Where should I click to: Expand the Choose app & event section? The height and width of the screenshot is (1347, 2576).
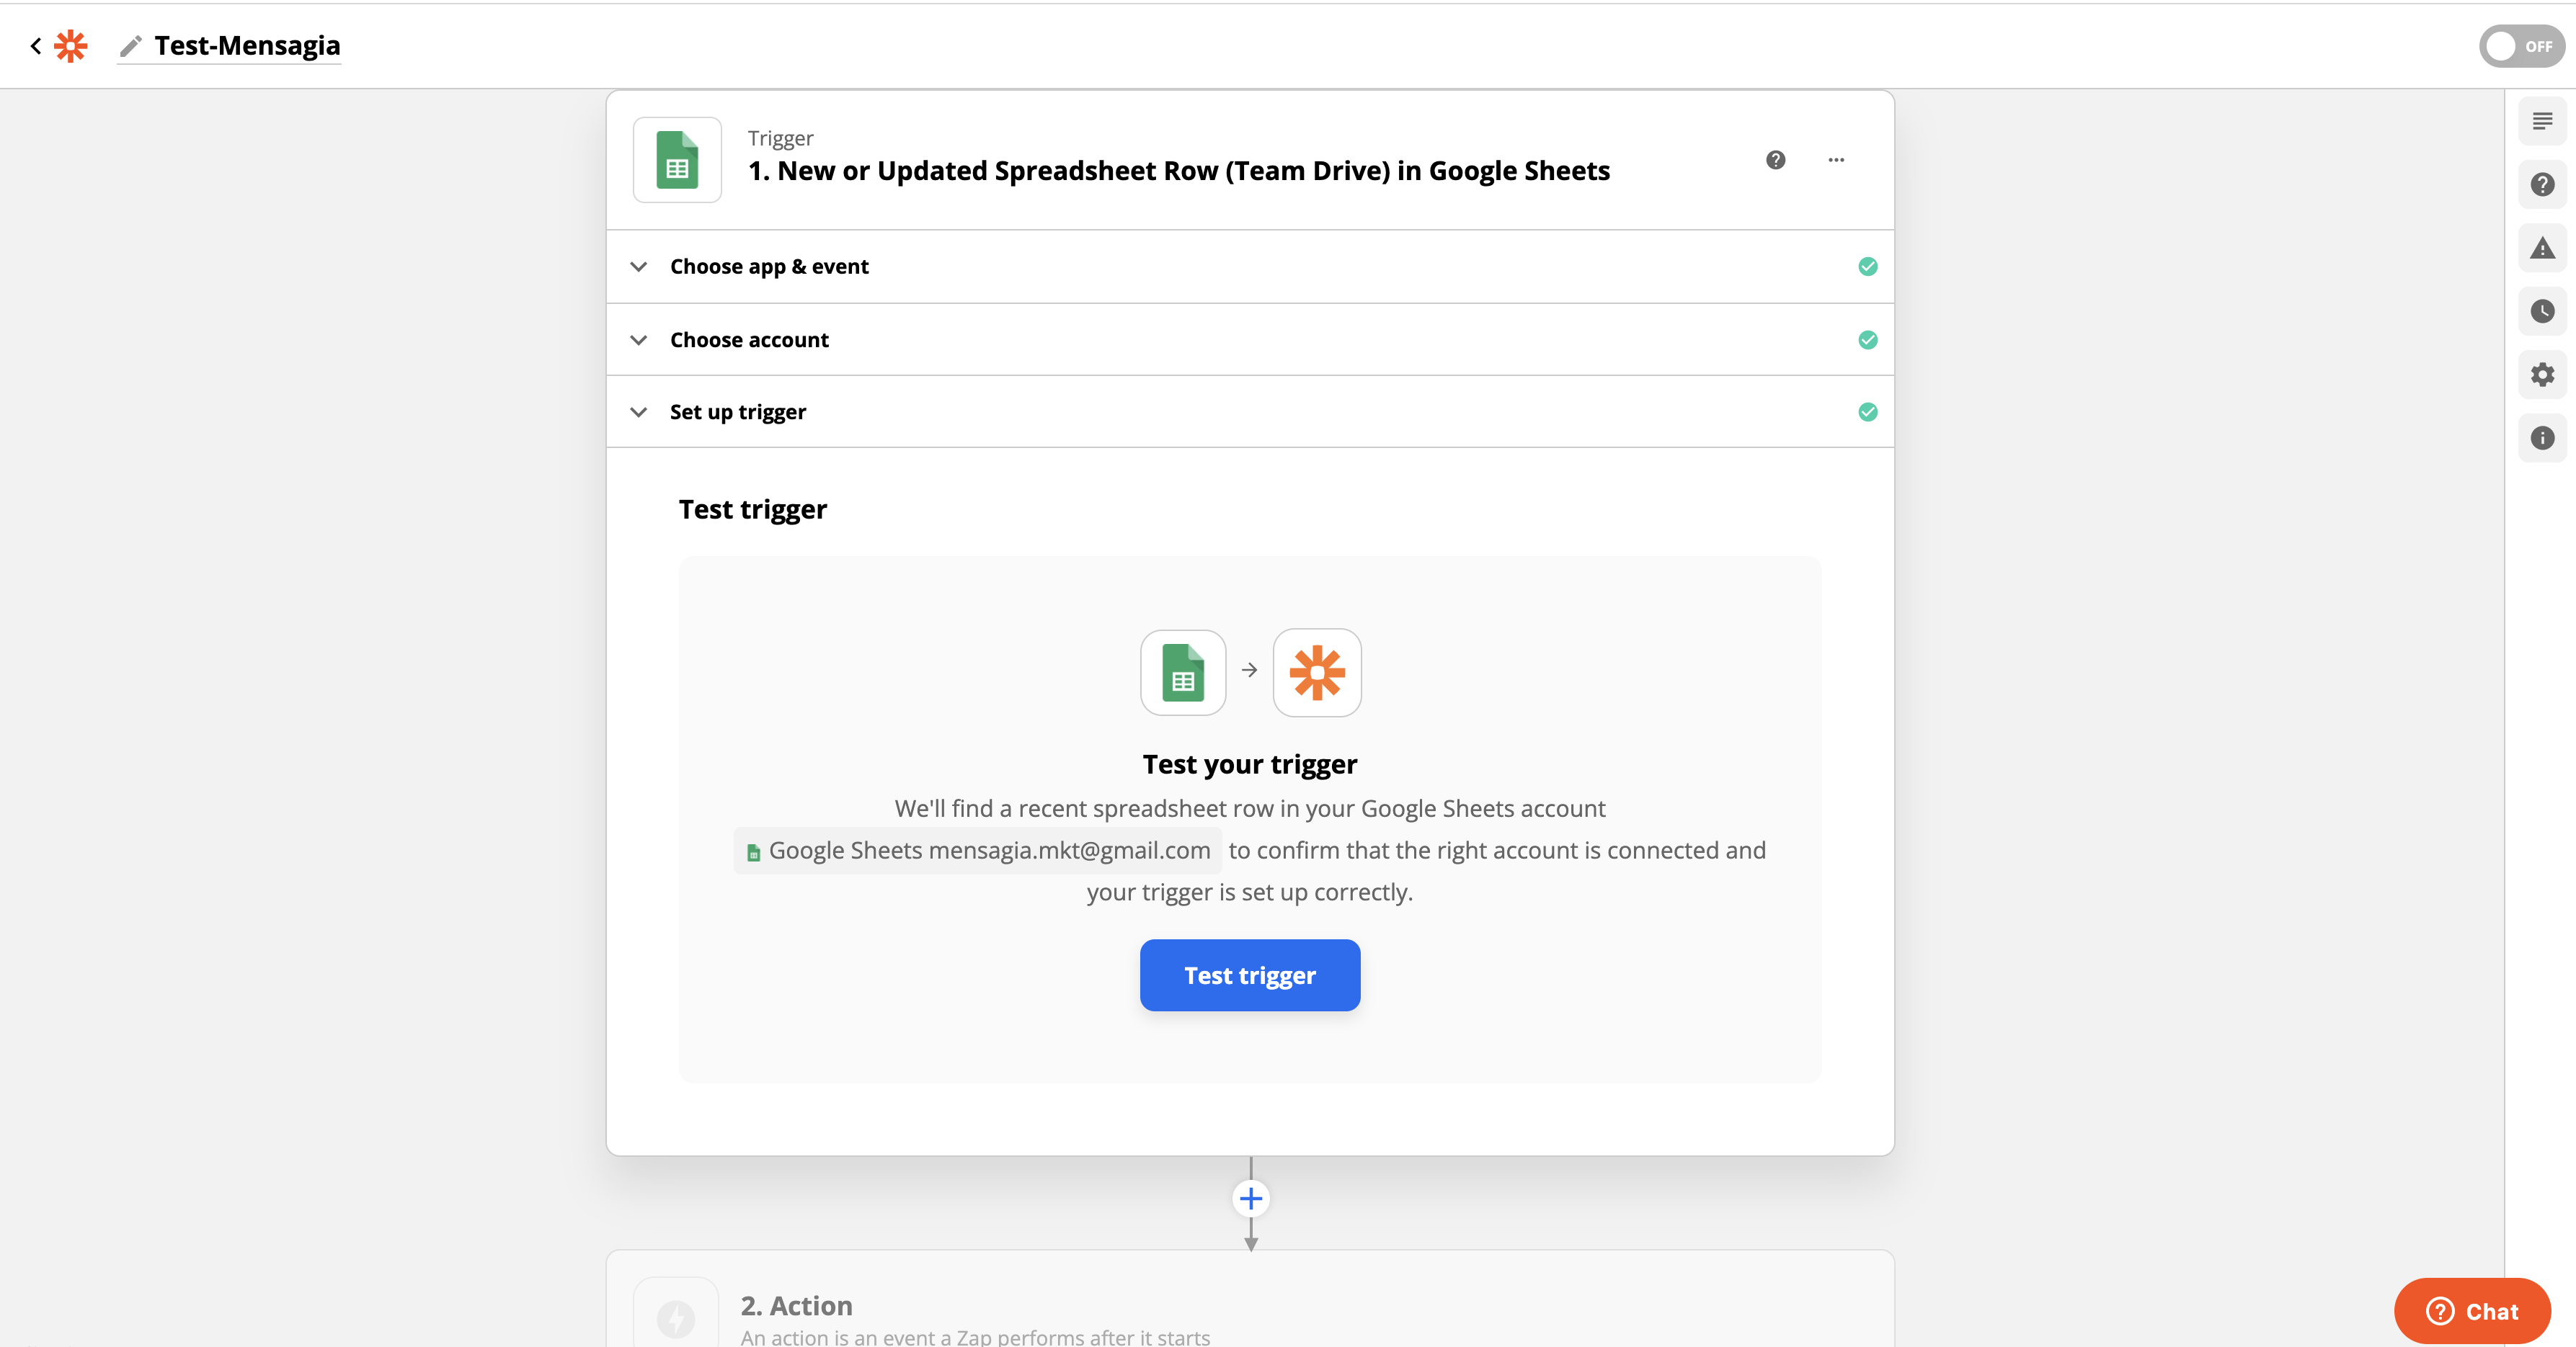(768, 267)
